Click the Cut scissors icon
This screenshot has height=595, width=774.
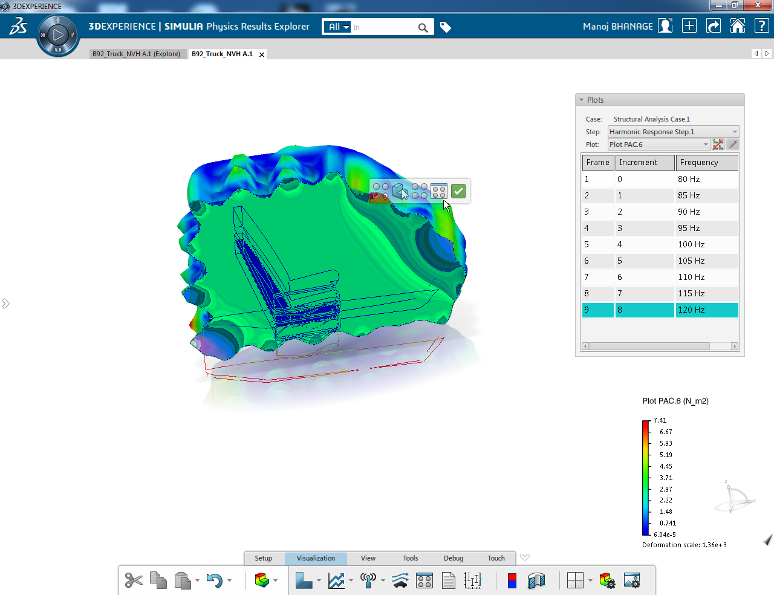134,580
